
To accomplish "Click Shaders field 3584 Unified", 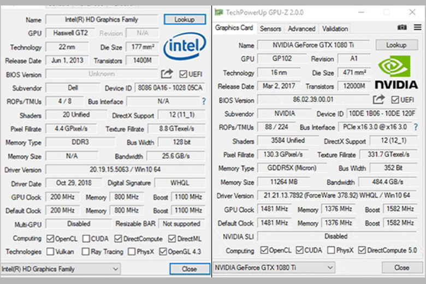I will pyautogui.click(x=288, y=140).
